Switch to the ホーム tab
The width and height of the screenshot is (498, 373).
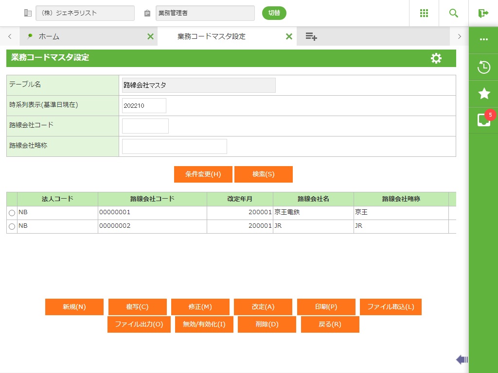pyautogui.click(x=49, y=36)
